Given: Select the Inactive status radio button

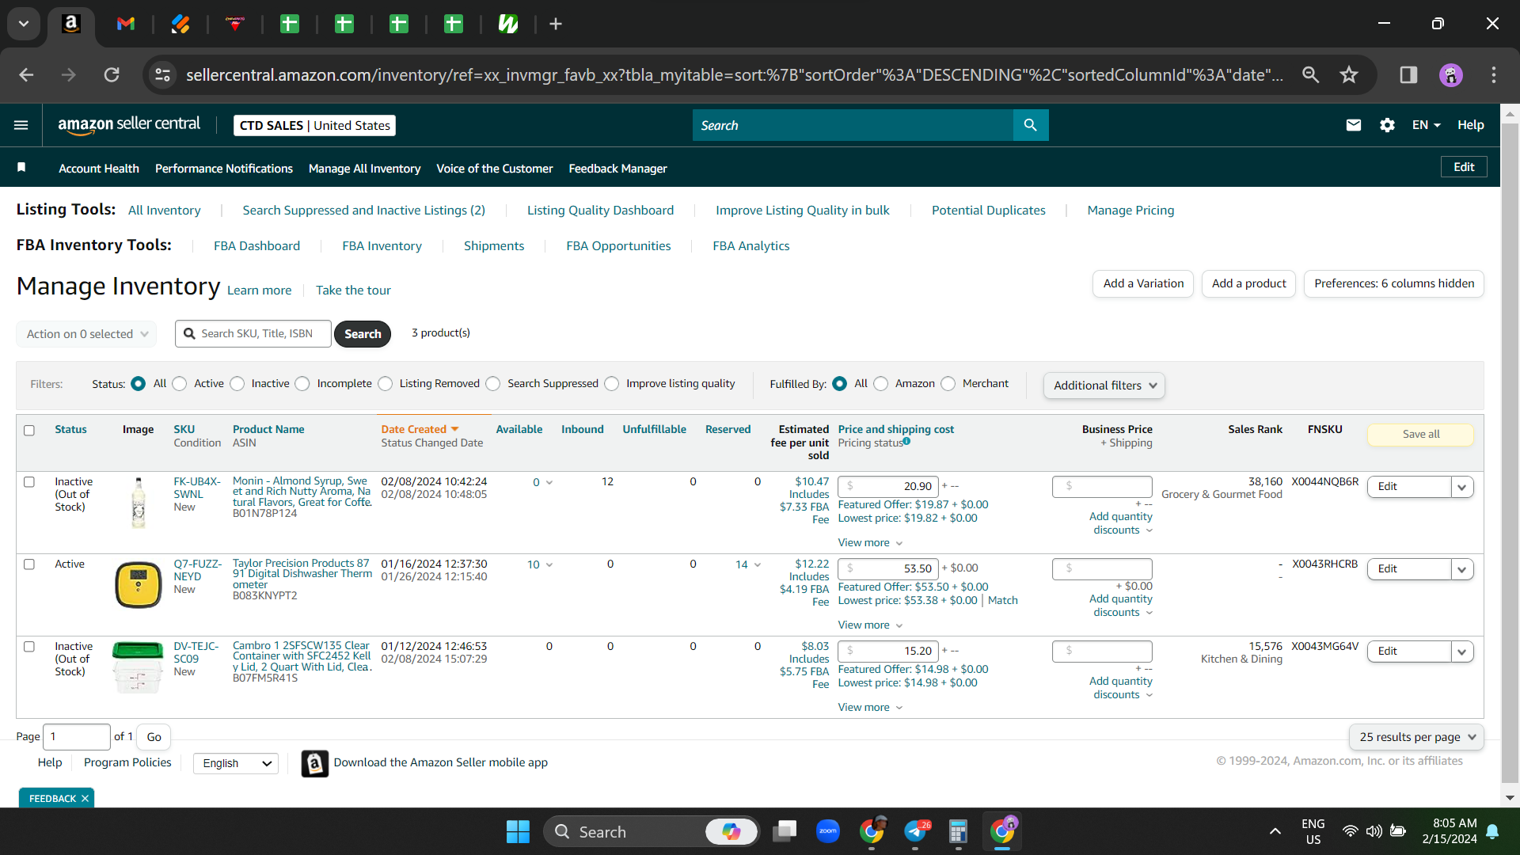Looking at the screenshot, I should [237, 384].
